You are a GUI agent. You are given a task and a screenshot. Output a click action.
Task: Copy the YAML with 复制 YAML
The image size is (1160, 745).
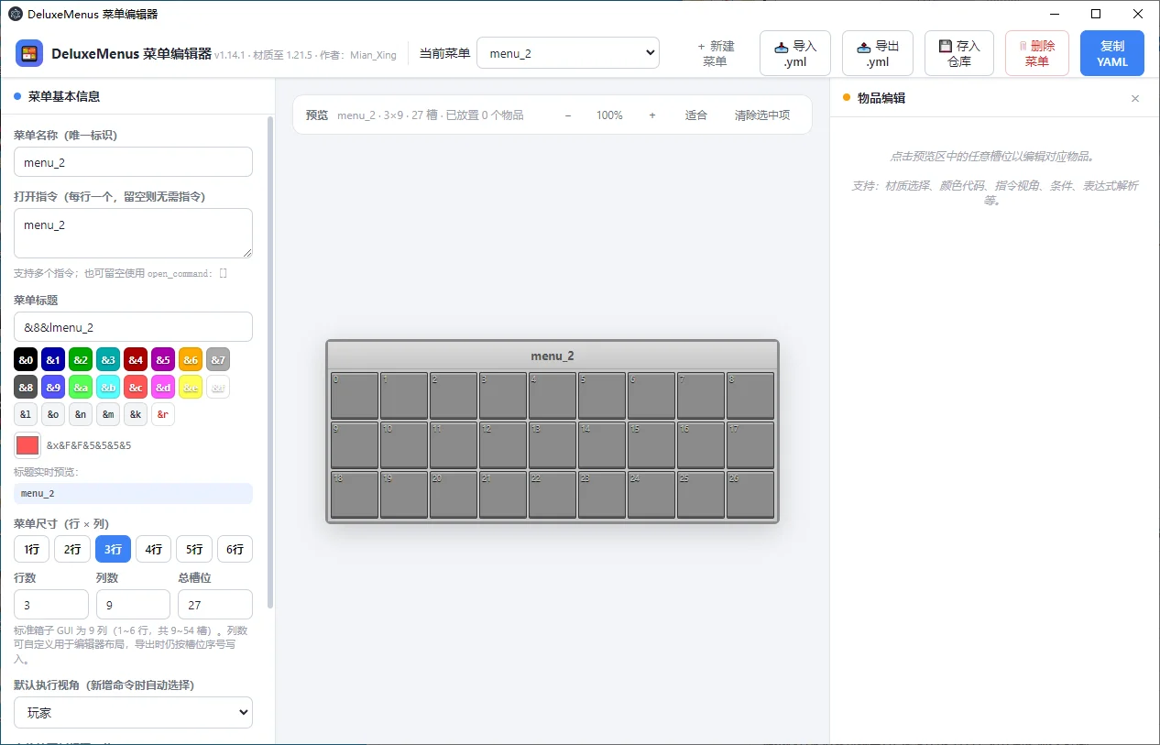click(x=1112, y=53)
